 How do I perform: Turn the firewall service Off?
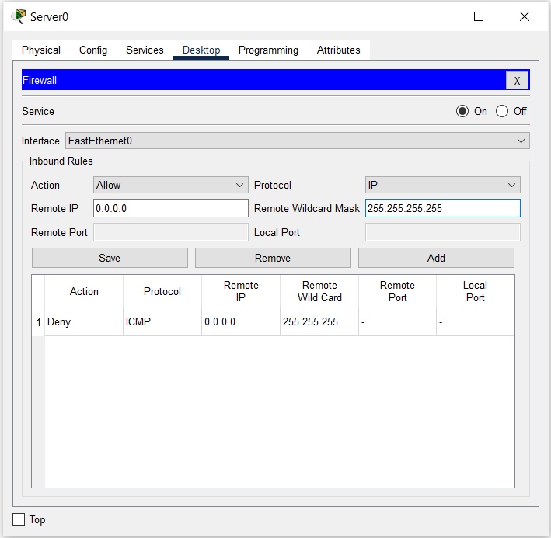(502, 111)
